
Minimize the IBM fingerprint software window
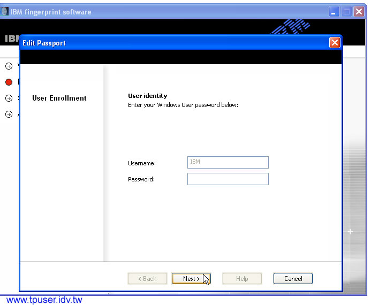click(334, 12)
